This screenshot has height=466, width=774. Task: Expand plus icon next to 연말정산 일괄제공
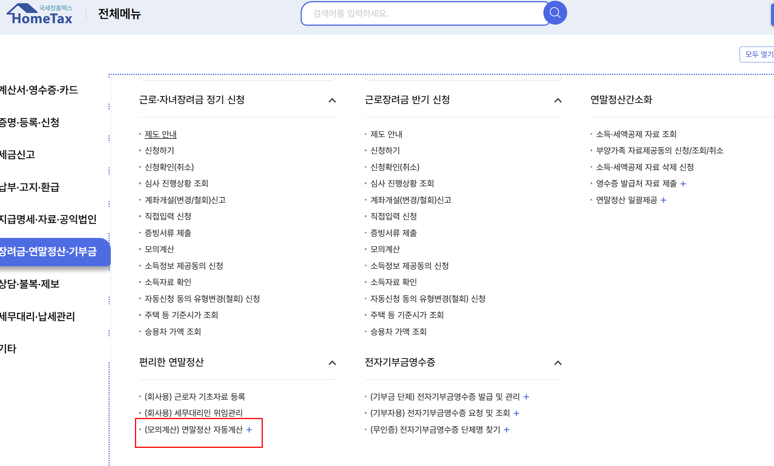[x=664, y=200]
